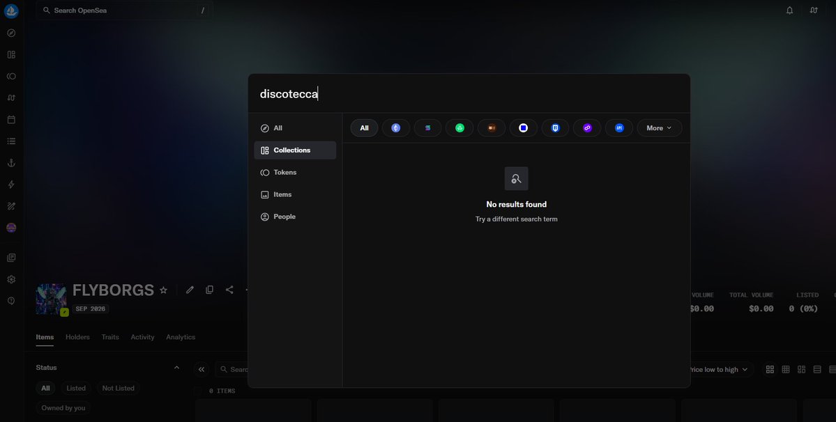836x422 pixels.
Task: Open the swap arrows icon in the left sidebar
Action: (x=11, y=98)
